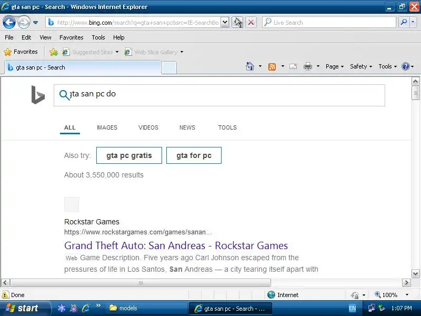Click the Forward navigation arrow
The image size is (421, 316).
coord(24,22)
